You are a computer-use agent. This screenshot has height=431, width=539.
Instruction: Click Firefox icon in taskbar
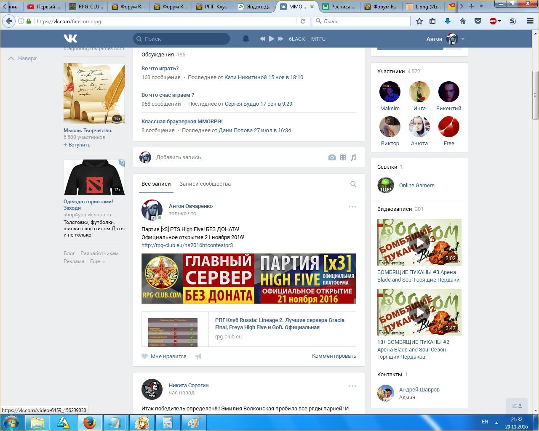tap(90, 423)
